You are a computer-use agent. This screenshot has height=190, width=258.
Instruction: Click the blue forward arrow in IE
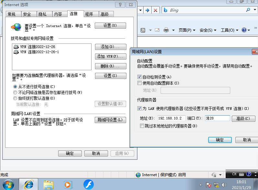coord(147,10)
